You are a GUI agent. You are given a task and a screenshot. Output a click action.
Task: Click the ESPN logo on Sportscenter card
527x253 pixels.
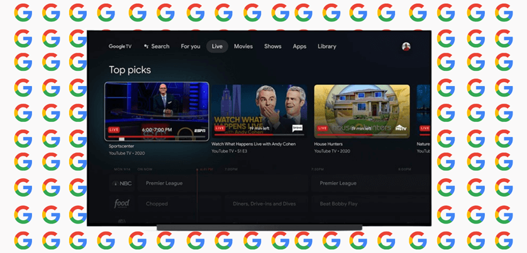(x=199, y=130)
